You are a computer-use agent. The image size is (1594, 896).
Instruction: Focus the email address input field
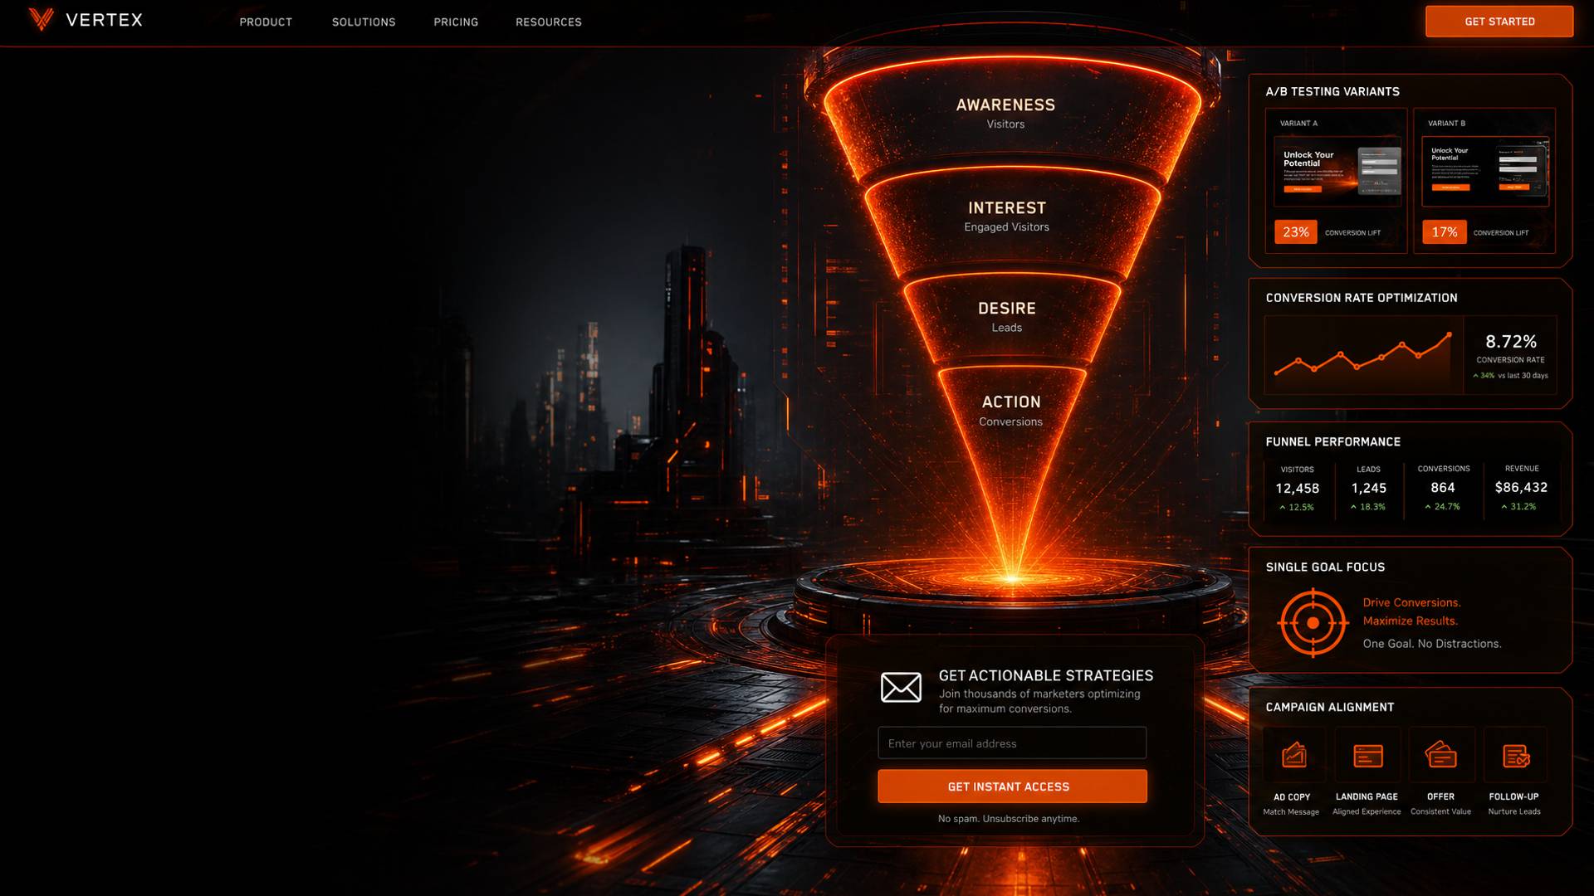[1012, 743]
